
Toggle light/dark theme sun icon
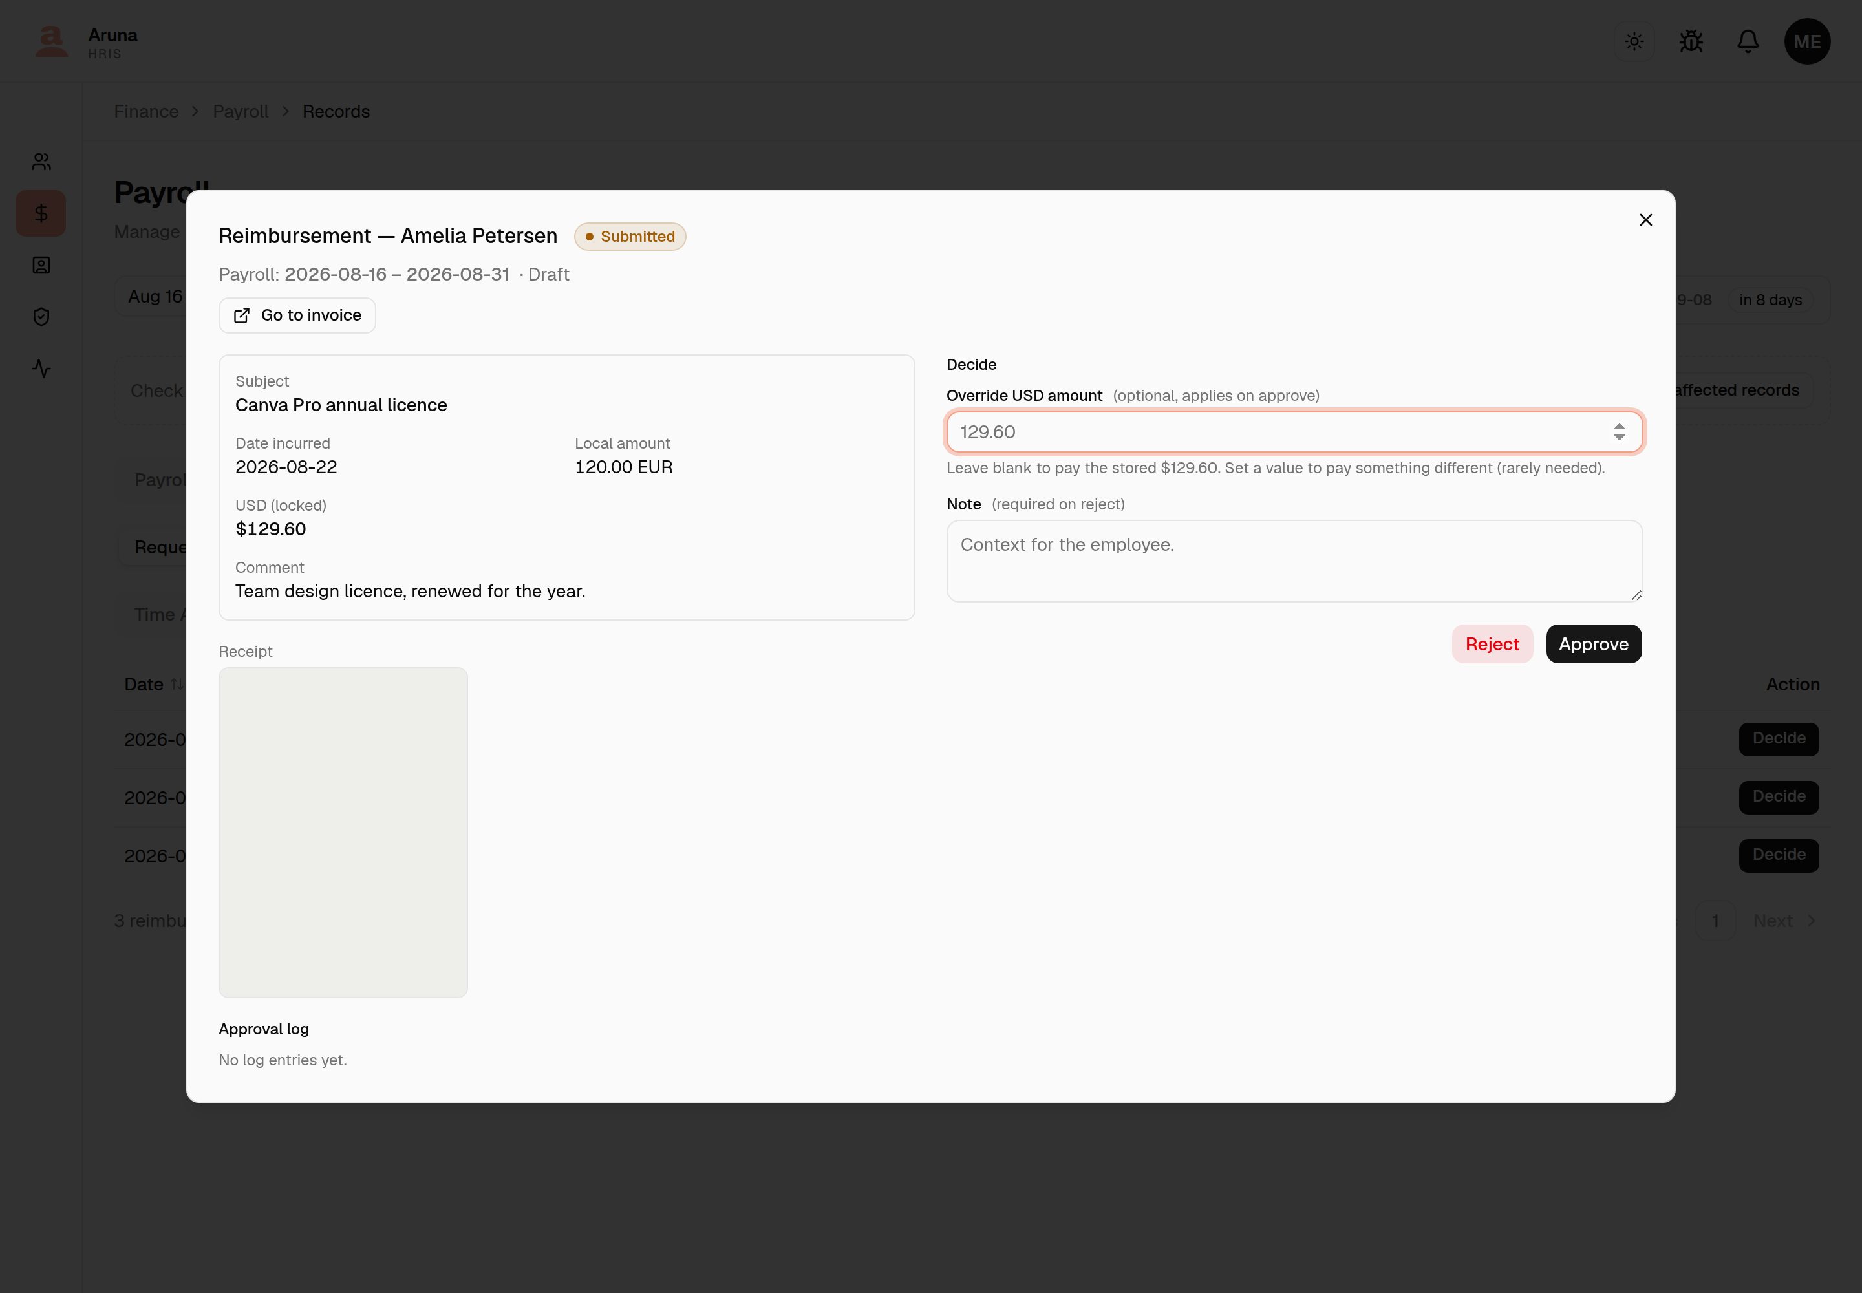[x=1634, y=41]
